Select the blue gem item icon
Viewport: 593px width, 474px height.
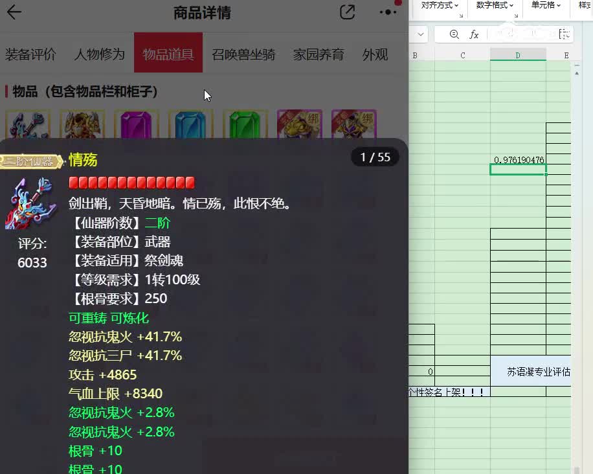tap(190, 124)
